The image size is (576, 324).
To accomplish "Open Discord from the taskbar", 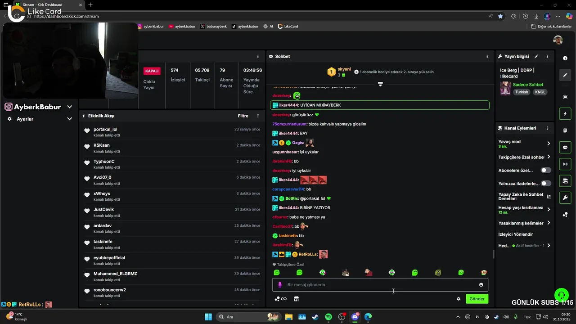I will (x=355, y=317).
